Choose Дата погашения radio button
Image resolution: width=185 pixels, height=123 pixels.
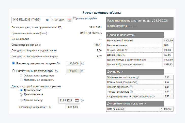click(x=21, y=94)
